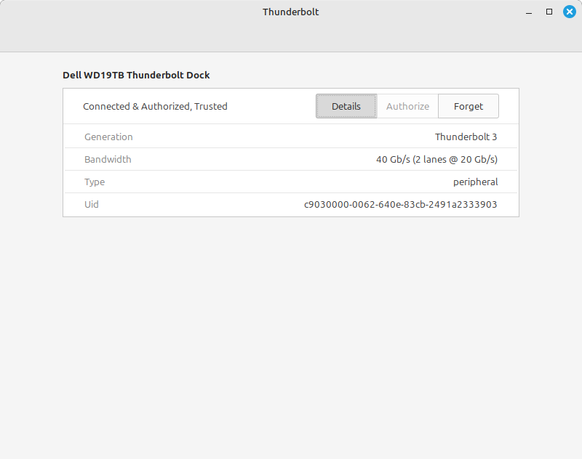582x459 pixels.
Task: Click the disabled Authorize button
Action: (x=407, y=106)
